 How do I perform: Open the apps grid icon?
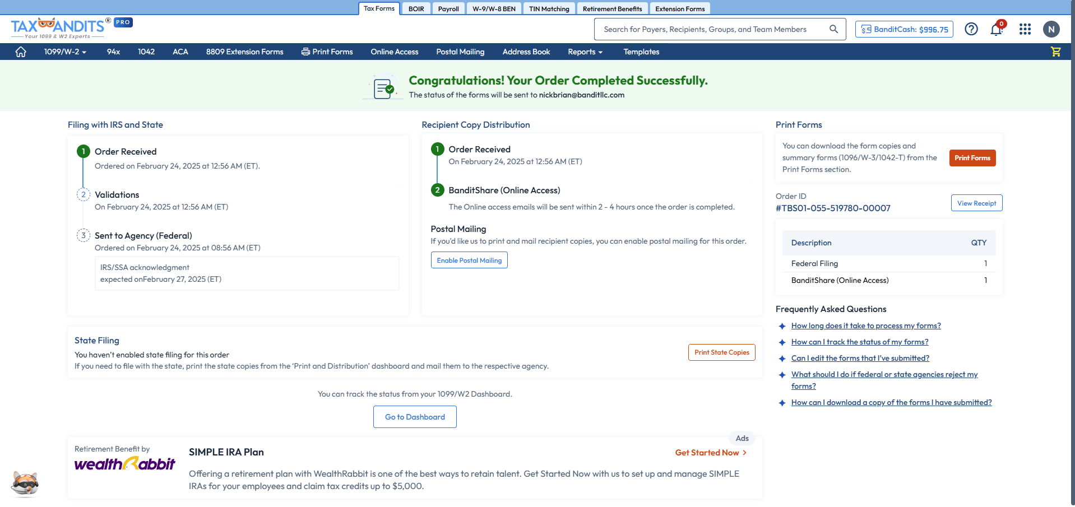pos(1025,29)
